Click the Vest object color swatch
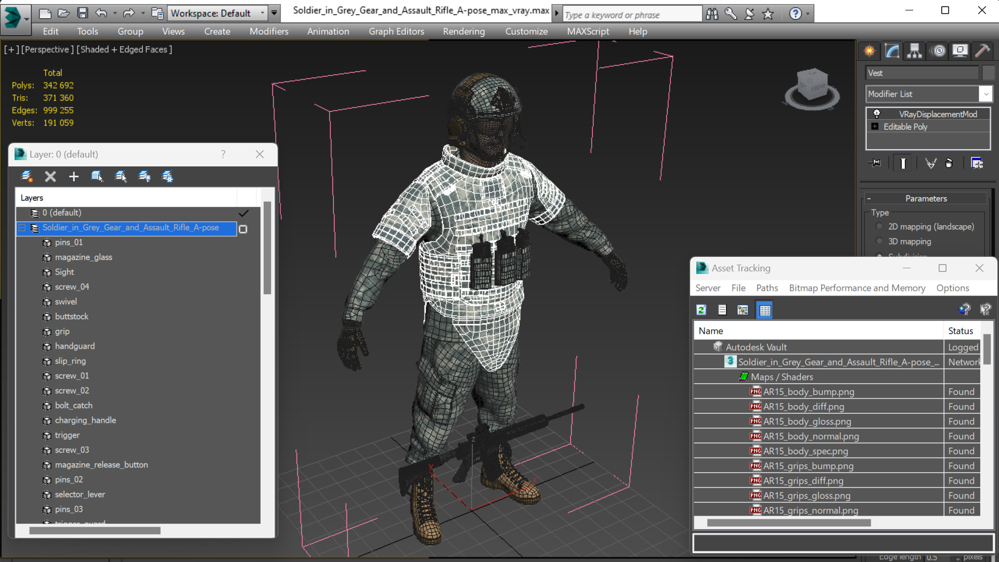The height and width of the screenshot is (562, 999). 988,73
